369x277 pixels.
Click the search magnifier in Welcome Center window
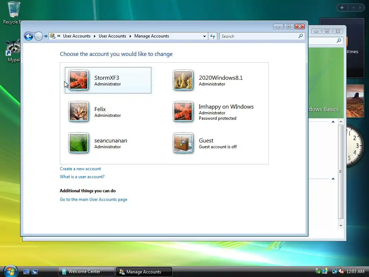339,40
